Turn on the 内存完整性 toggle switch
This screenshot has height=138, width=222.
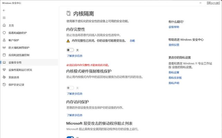pyautogui.click(x=70, y=50)
